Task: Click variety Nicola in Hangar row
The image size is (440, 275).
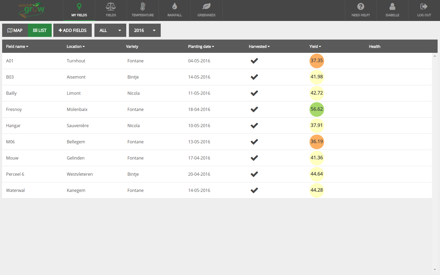Action: click(x=133, y=126)
